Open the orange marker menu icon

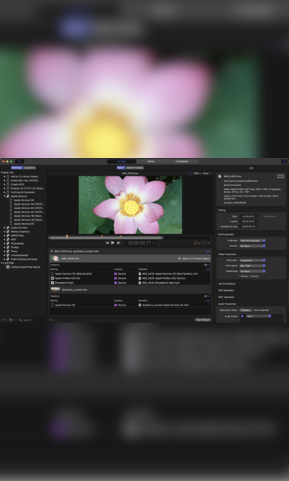coord(197,243)
